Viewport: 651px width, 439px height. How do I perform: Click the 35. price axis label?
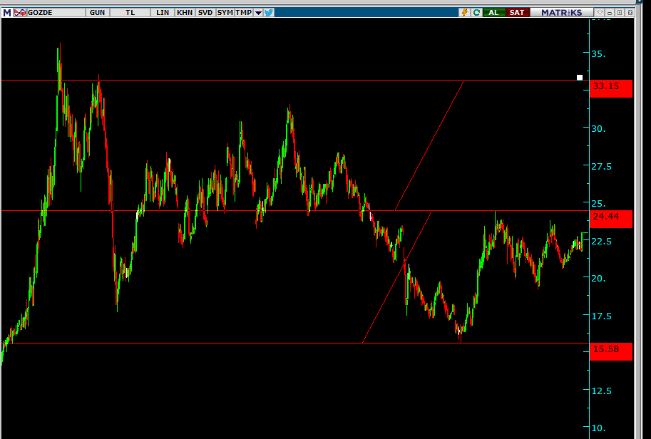pyautogui.click(x=598, y=54)
